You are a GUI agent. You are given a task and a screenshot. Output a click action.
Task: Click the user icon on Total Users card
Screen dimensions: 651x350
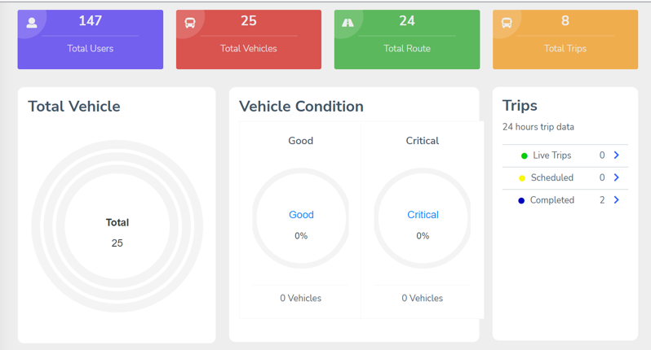click(32, 23)
